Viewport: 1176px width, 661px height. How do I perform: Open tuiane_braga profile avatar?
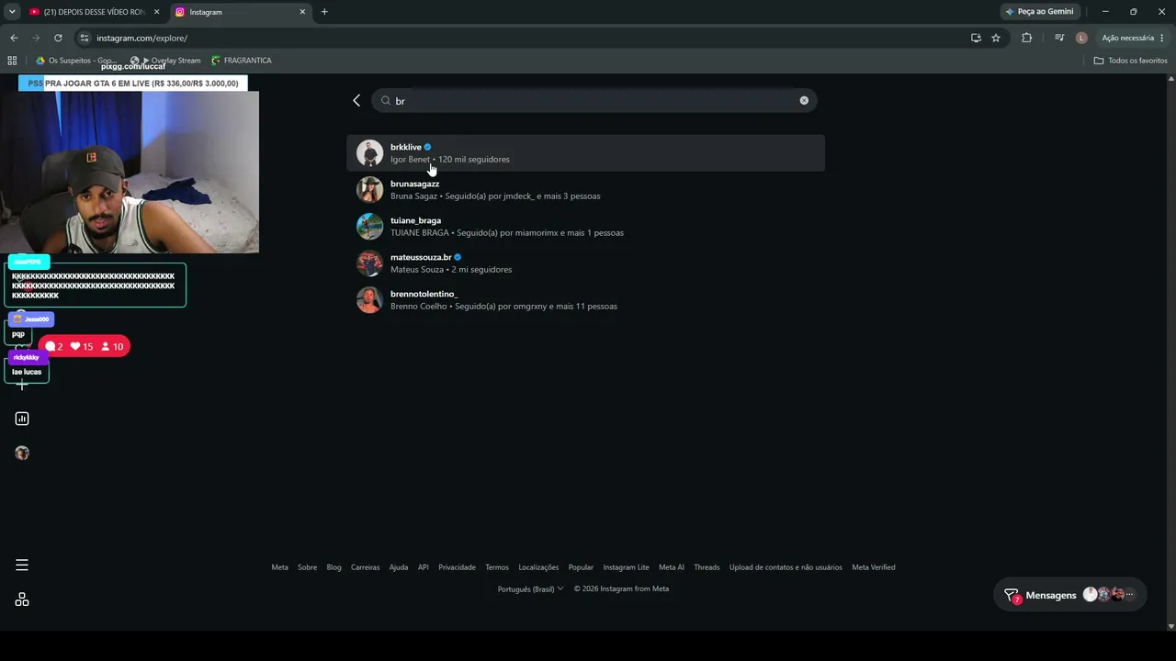369,227
